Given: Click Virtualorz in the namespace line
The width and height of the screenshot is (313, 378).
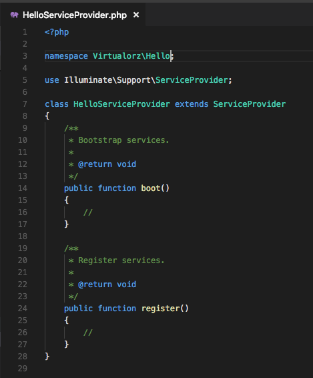Looking at the screenshot, I should [117, 56].
